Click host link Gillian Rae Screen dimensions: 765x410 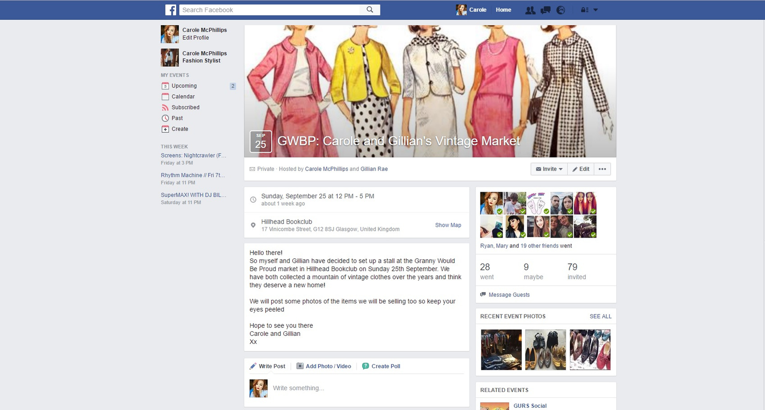(374, 169)
